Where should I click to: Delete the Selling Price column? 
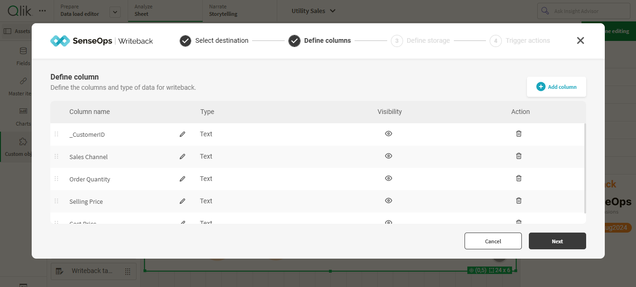pyautogui.click(x=519, y=200)
